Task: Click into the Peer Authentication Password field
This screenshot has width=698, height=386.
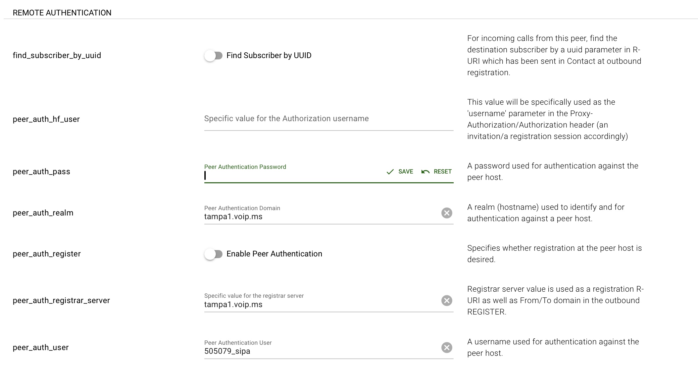Action: coord(292,176)
